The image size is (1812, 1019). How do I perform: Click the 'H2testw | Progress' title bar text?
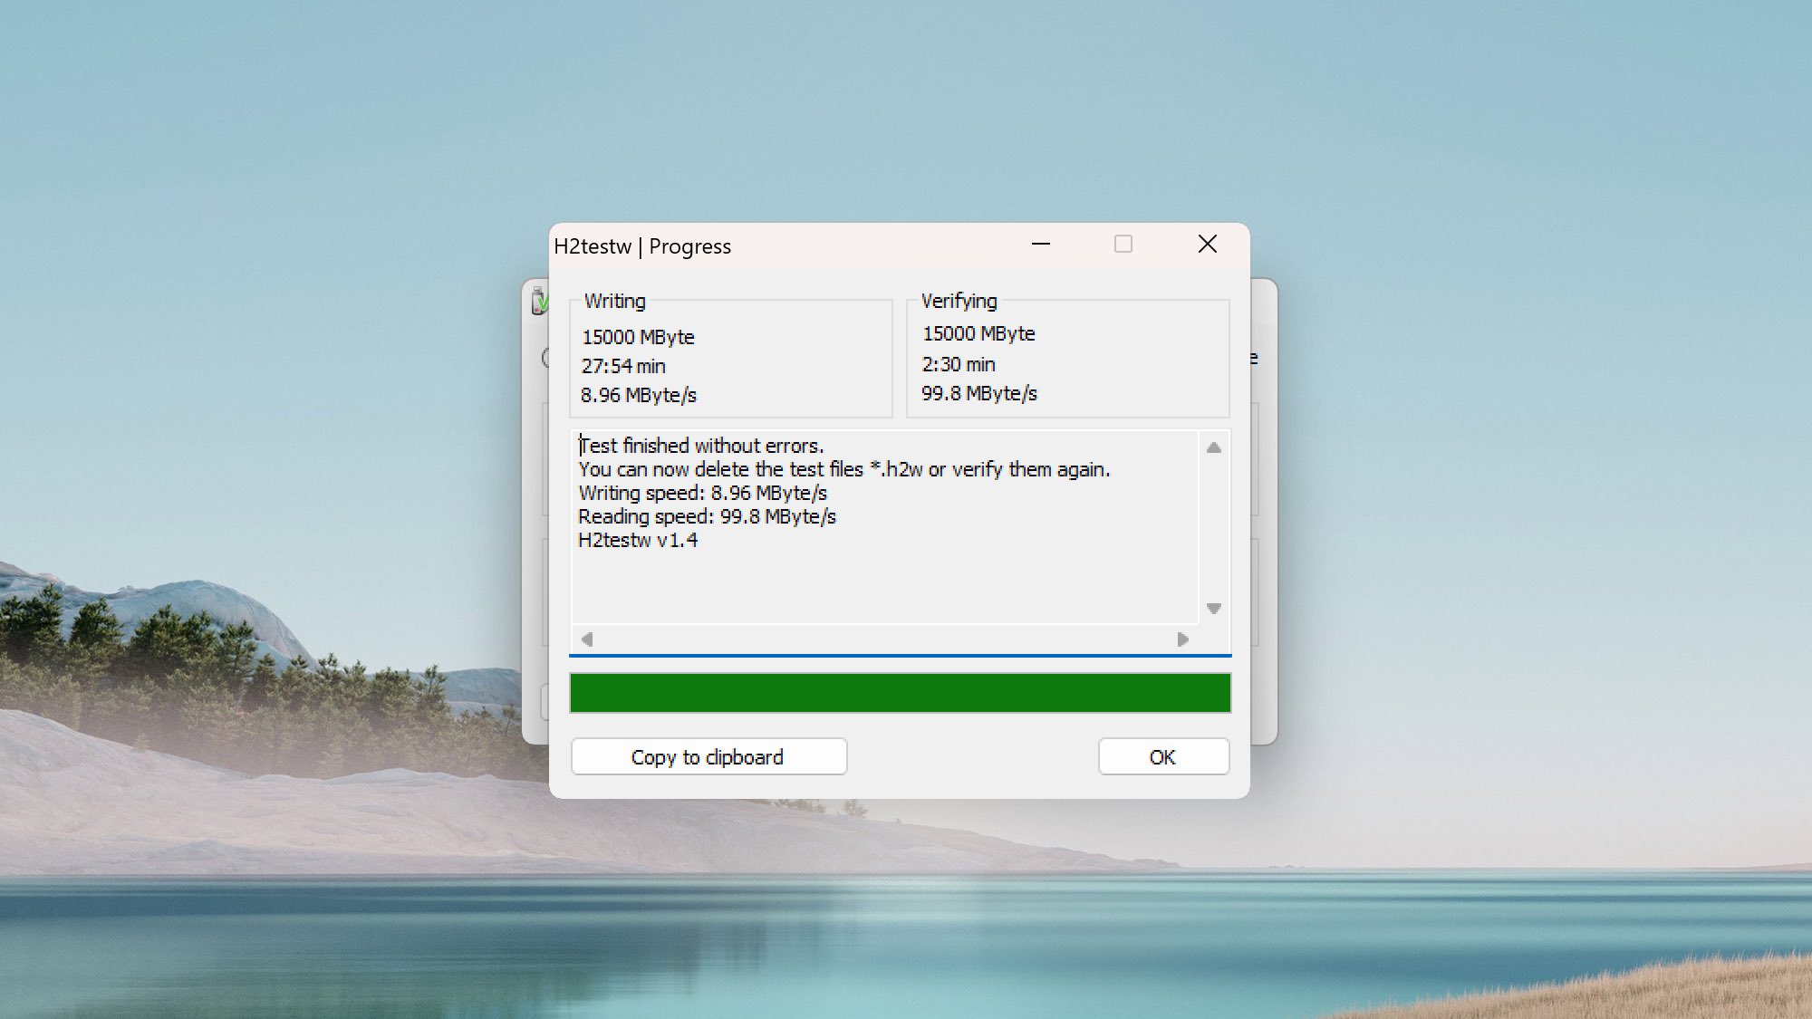642,246
